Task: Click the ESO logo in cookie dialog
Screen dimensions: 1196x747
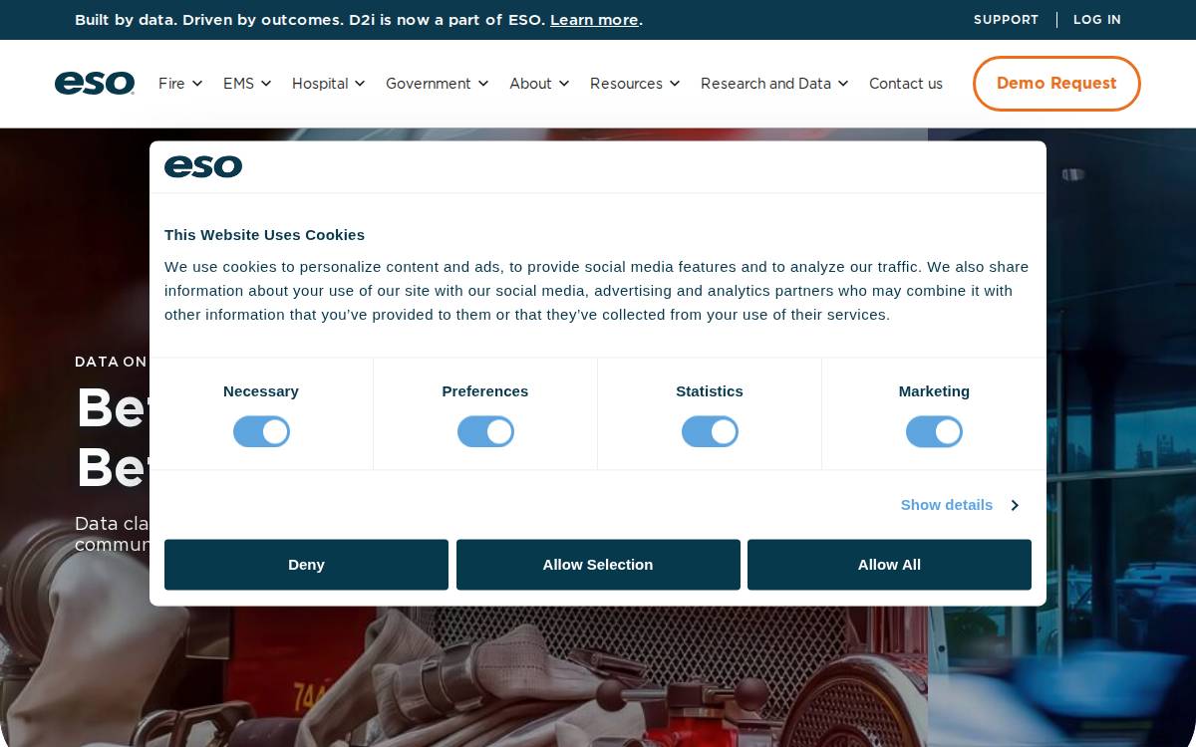Action: tap(203, 166)
